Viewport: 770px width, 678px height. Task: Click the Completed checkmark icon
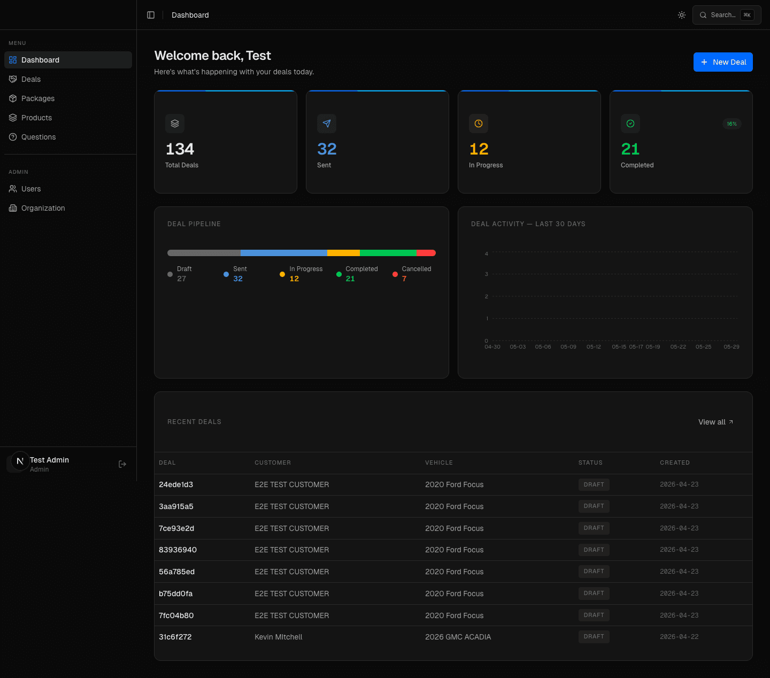click(x=630, y=124)
